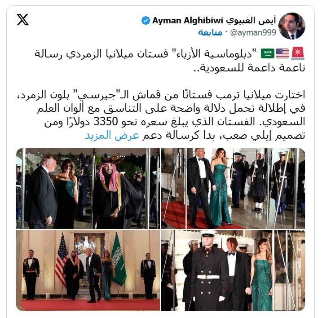Click the 3350 price text in tweet
The height and width of the screenshot is (318, 322).
pos(106,122)
